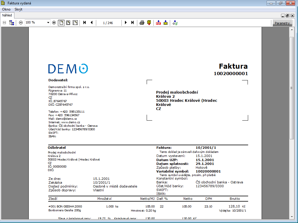Click the Variabilní symbol value
This screenshot has width=298, height=223.
[208, 171]
